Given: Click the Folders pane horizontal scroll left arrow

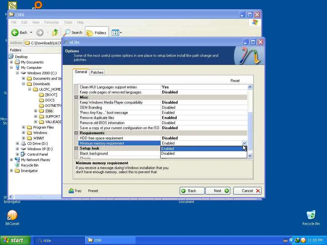Looking at the screenshot, I should 11,197.
